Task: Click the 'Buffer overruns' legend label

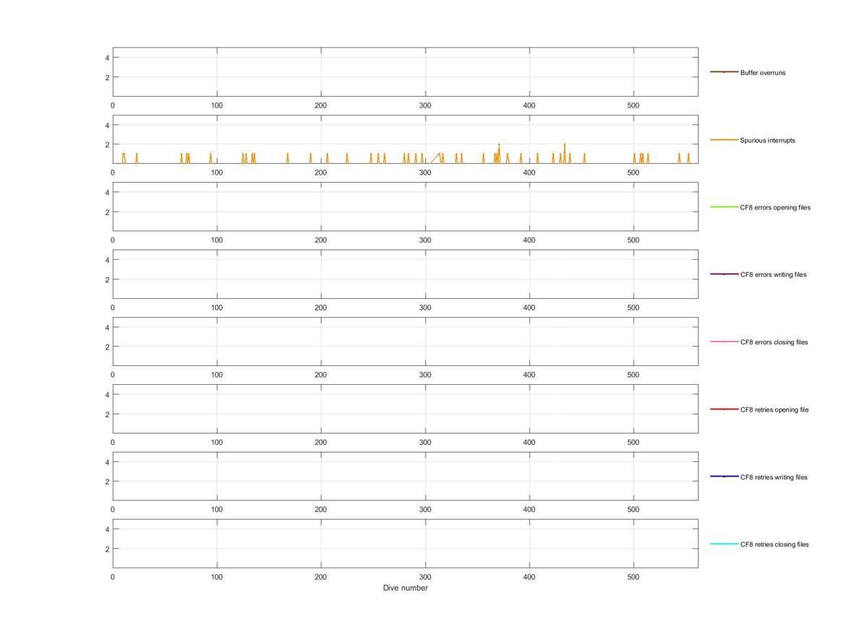Action: click(762, 73)
